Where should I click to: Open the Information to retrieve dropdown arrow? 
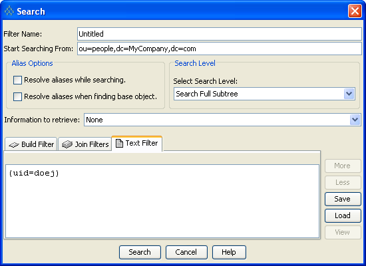pos(355,120)
